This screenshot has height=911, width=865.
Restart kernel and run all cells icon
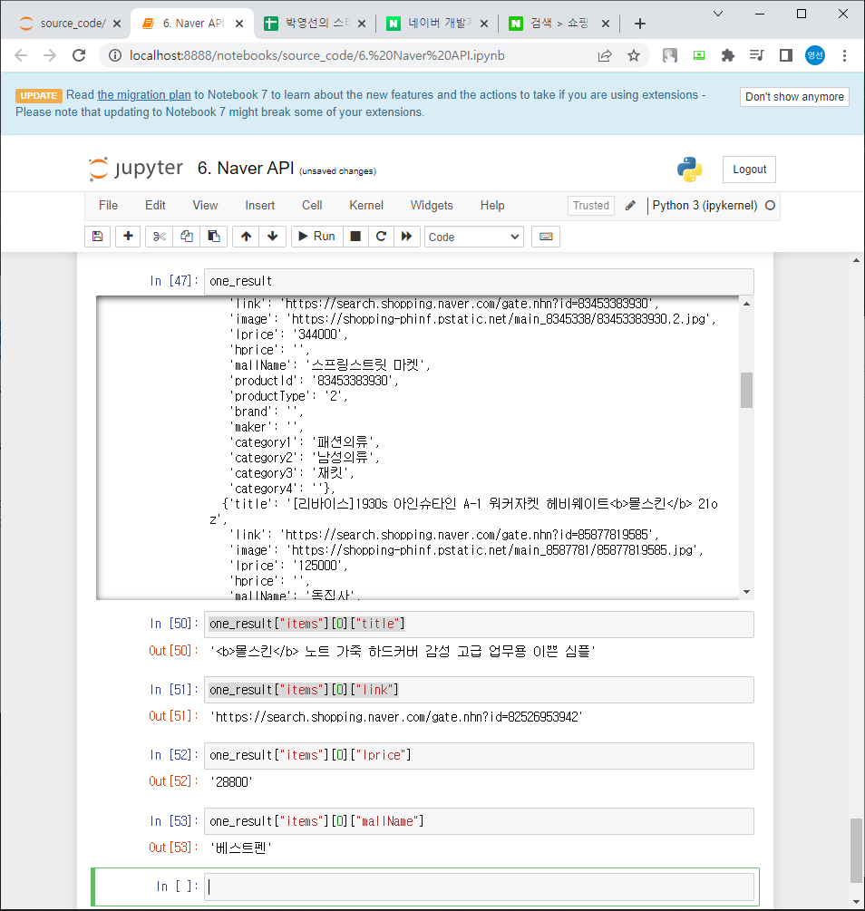click(407, 237)
